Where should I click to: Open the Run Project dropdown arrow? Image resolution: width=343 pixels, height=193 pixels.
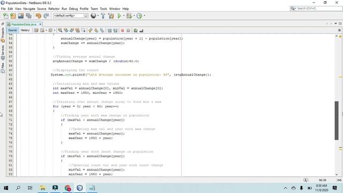tap(124, 16)
